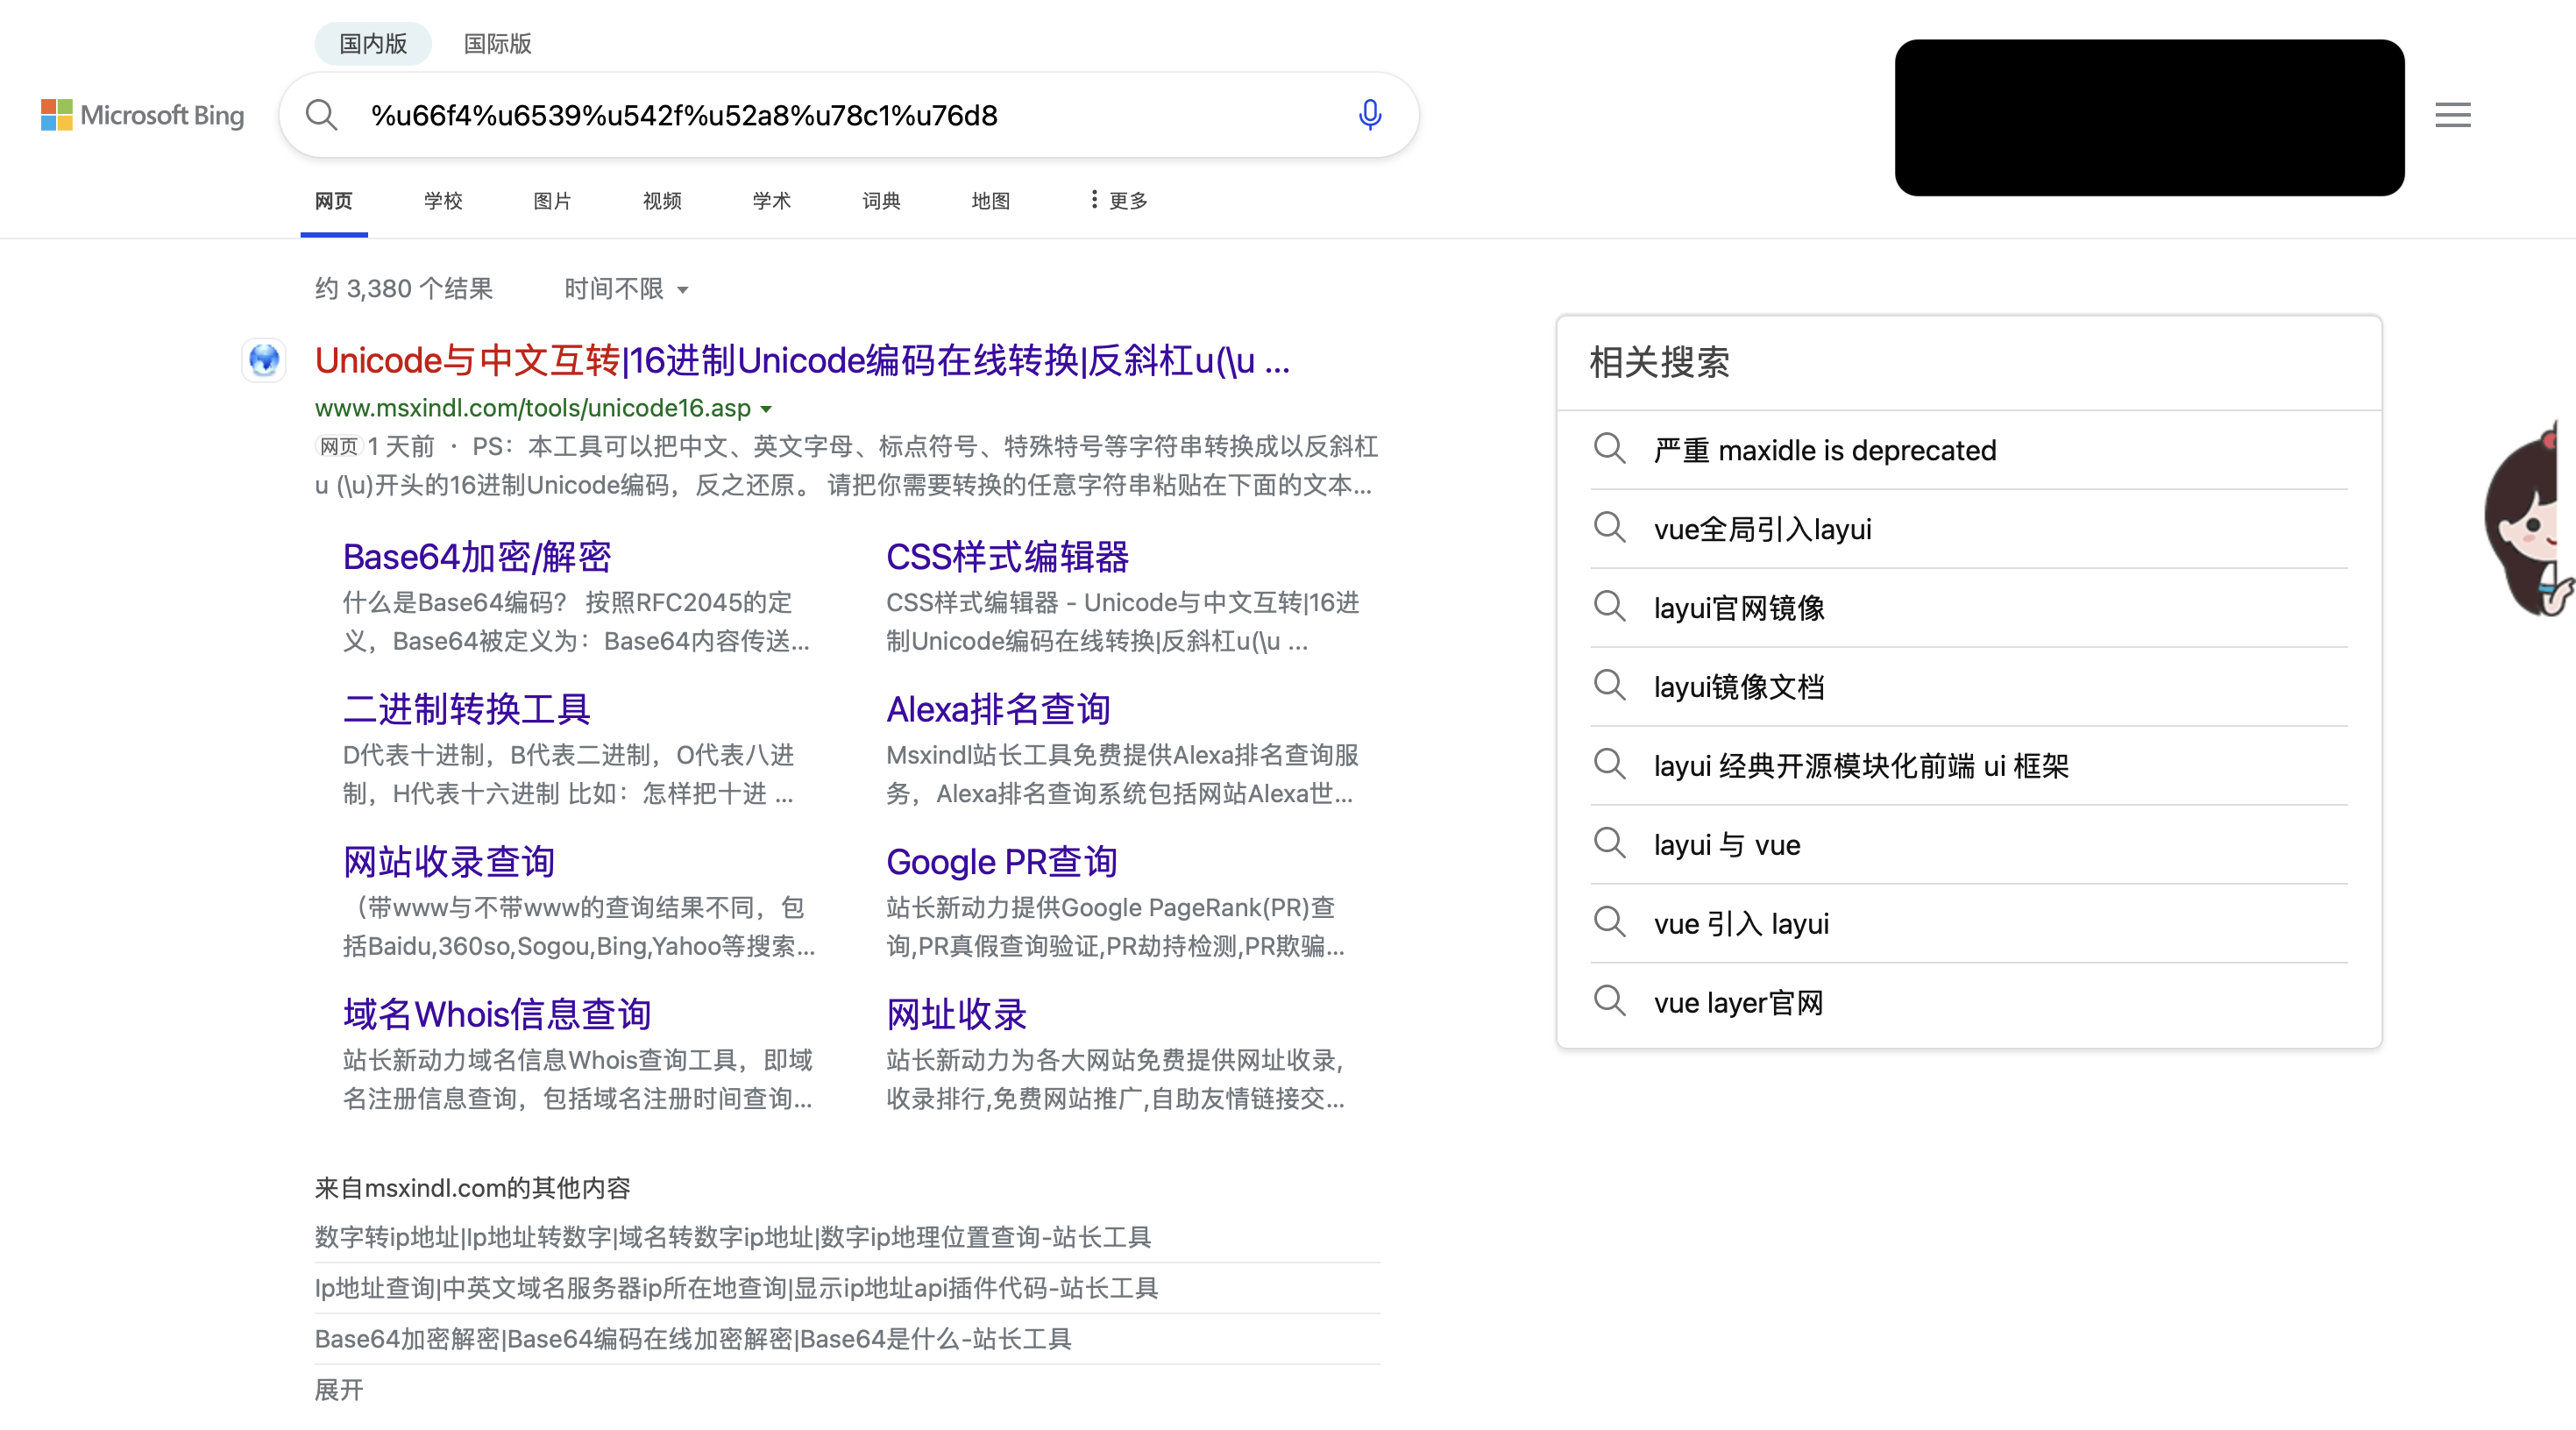Screen dimensions: 2576x1430
Task: Open the 地图 tab
Action: pos(990,201)
